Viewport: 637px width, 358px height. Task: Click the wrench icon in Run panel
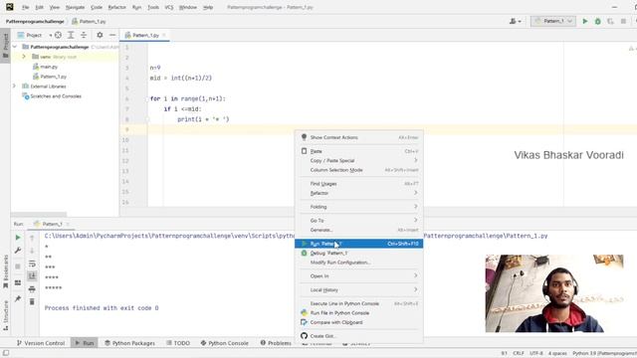coord(18,251)
